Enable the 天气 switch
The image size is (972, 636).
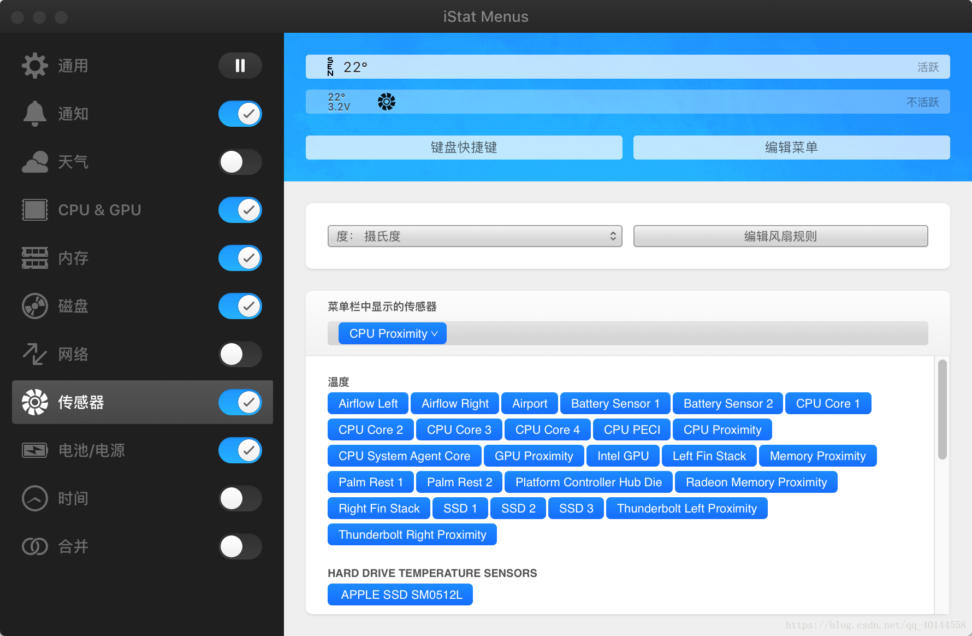click(x=240, y=162)
